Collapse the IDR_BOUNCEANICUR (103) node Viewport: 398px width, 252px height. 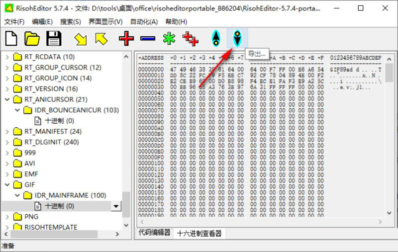(17, 110)
